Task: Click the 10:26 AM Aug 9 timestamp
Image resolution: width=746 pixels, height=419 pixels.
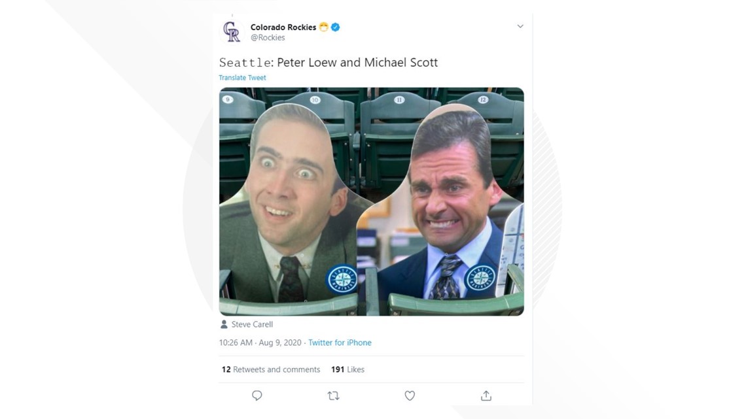Action: [x=260, y=343]
